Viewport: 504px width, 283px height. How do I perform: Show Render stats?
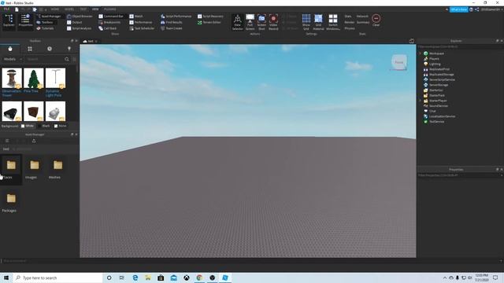pos(349,22)
